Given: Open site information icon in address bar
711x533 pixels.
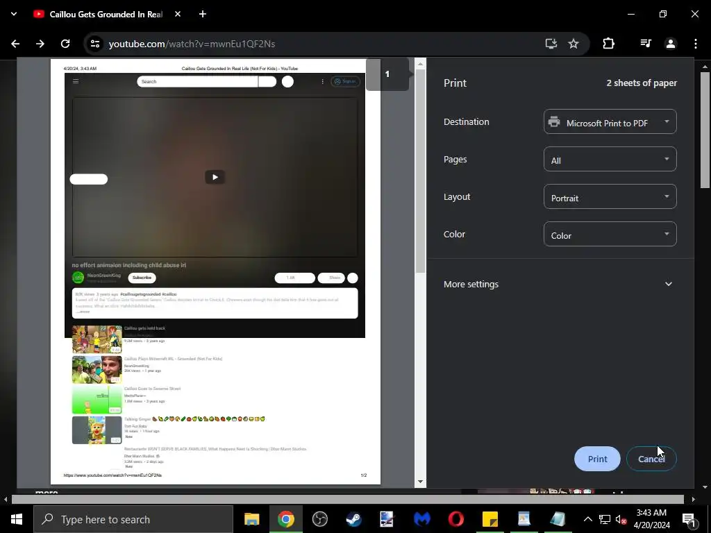Looking at the screenshot, I should click(95, 44).
